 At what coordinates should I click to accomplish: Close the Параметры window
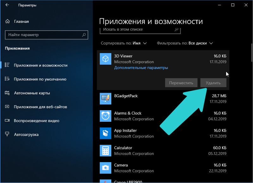(246, 5)
